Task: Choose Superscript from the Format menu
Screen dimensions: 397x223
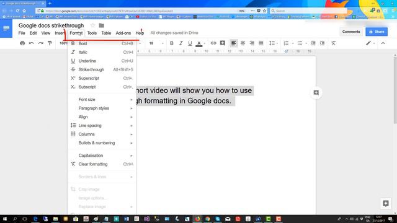Action: tap(102, 78)
